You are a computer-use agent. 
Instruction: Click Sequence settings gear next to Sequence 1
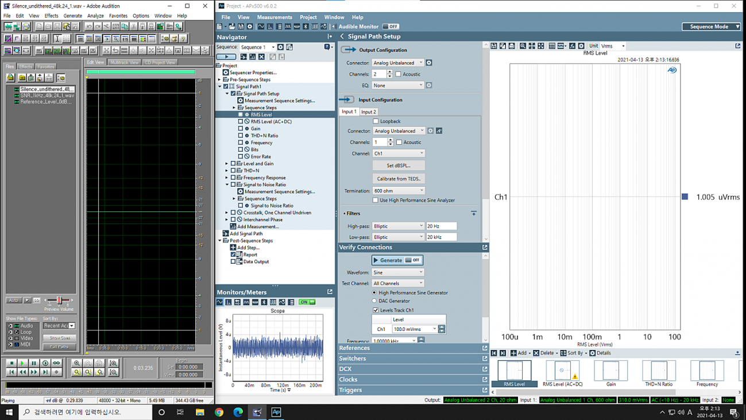pos(280,47)
